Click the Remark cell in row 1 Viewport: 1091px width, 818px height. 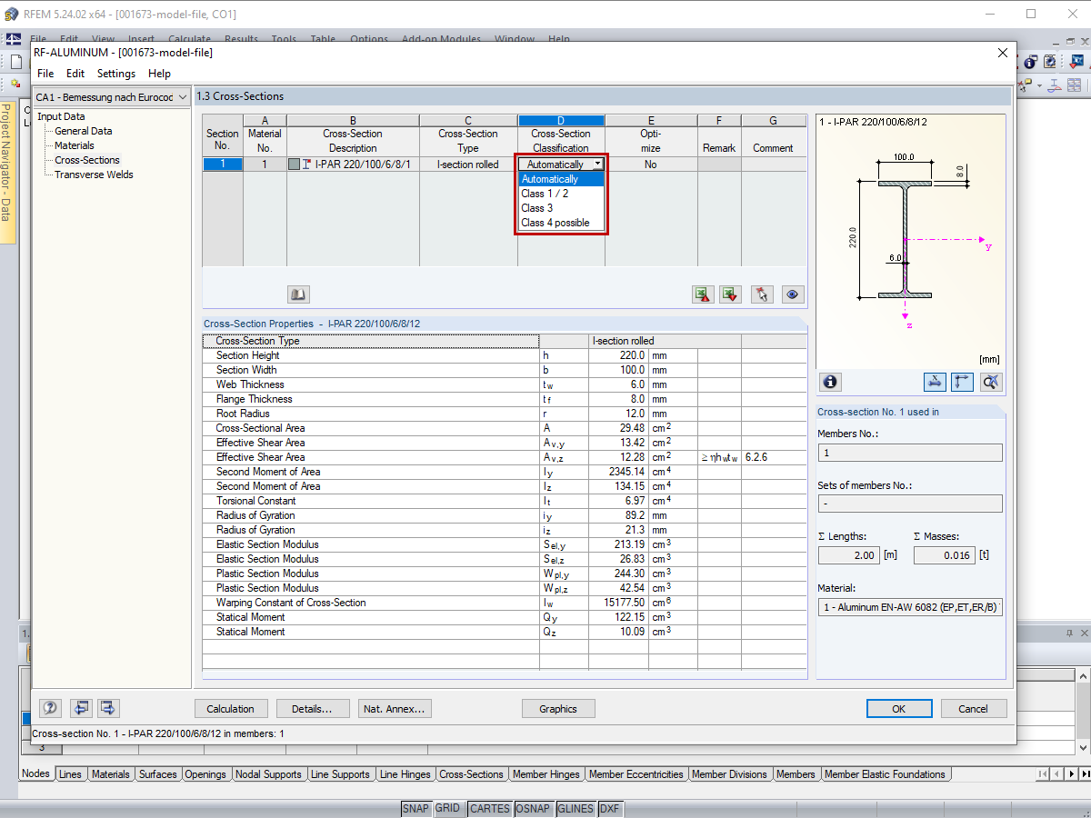point(719,165)
